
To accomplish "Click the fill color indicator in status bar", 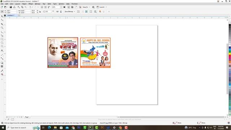I will (176, 123).
